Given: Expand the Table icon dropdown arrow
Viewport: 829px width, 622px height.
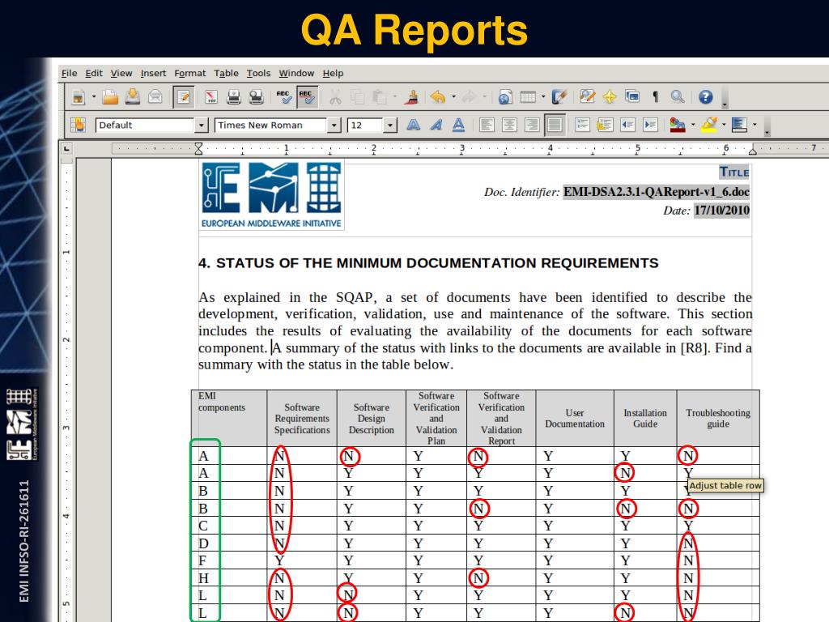Looking at the screenshot, I should (543, 97).
